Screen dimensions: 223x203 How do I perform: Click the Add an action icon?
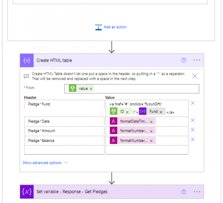coord(99,27)
